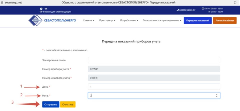The height and width of the screenshot is (111, 240).
Task: Click the clock icon by working hours
Action: 203,8
